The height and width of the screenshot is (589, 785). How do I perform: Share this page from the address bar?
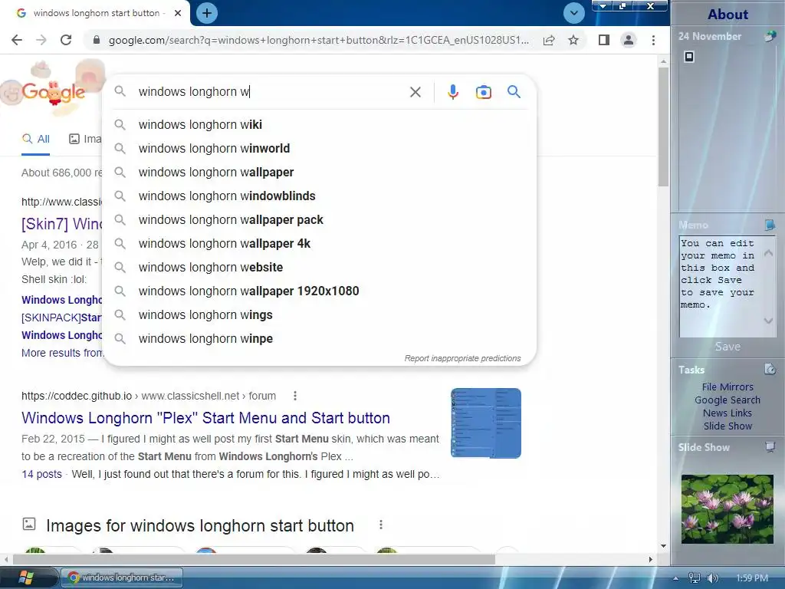point(549,40)
